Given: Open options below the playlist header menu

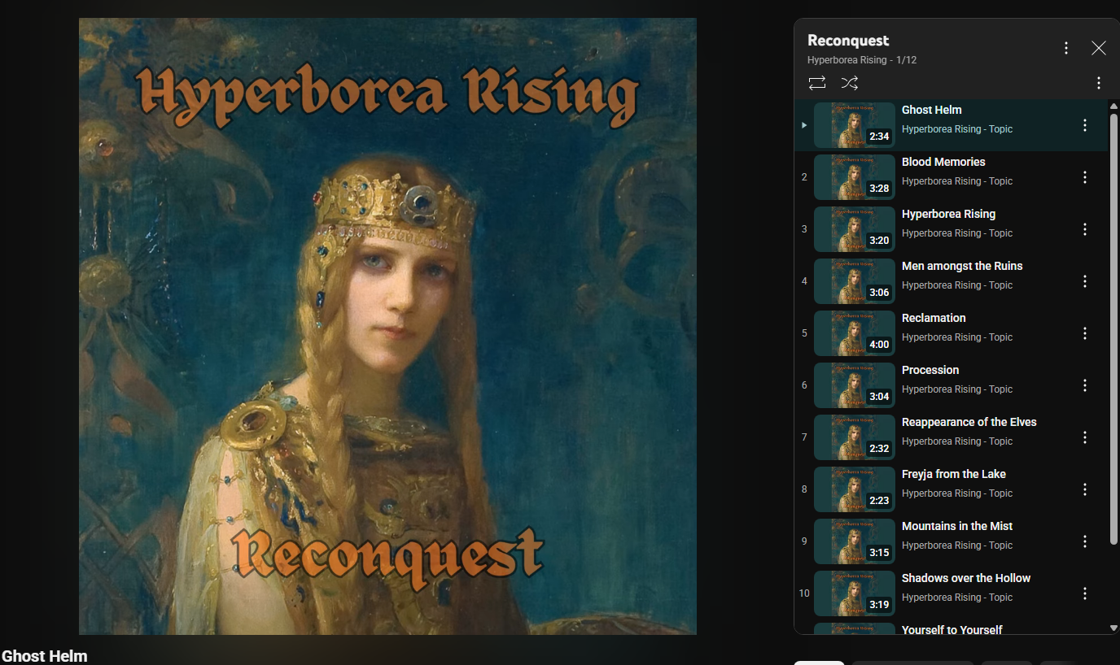Looking at the screenshot, I should pyautogui.click(x=1099, y=83).
